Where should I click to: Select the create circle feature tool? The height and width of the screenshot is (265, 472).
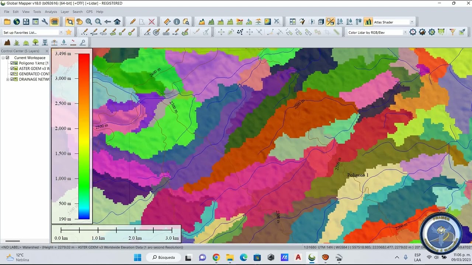pyautogui.click(x=132, y=32)
